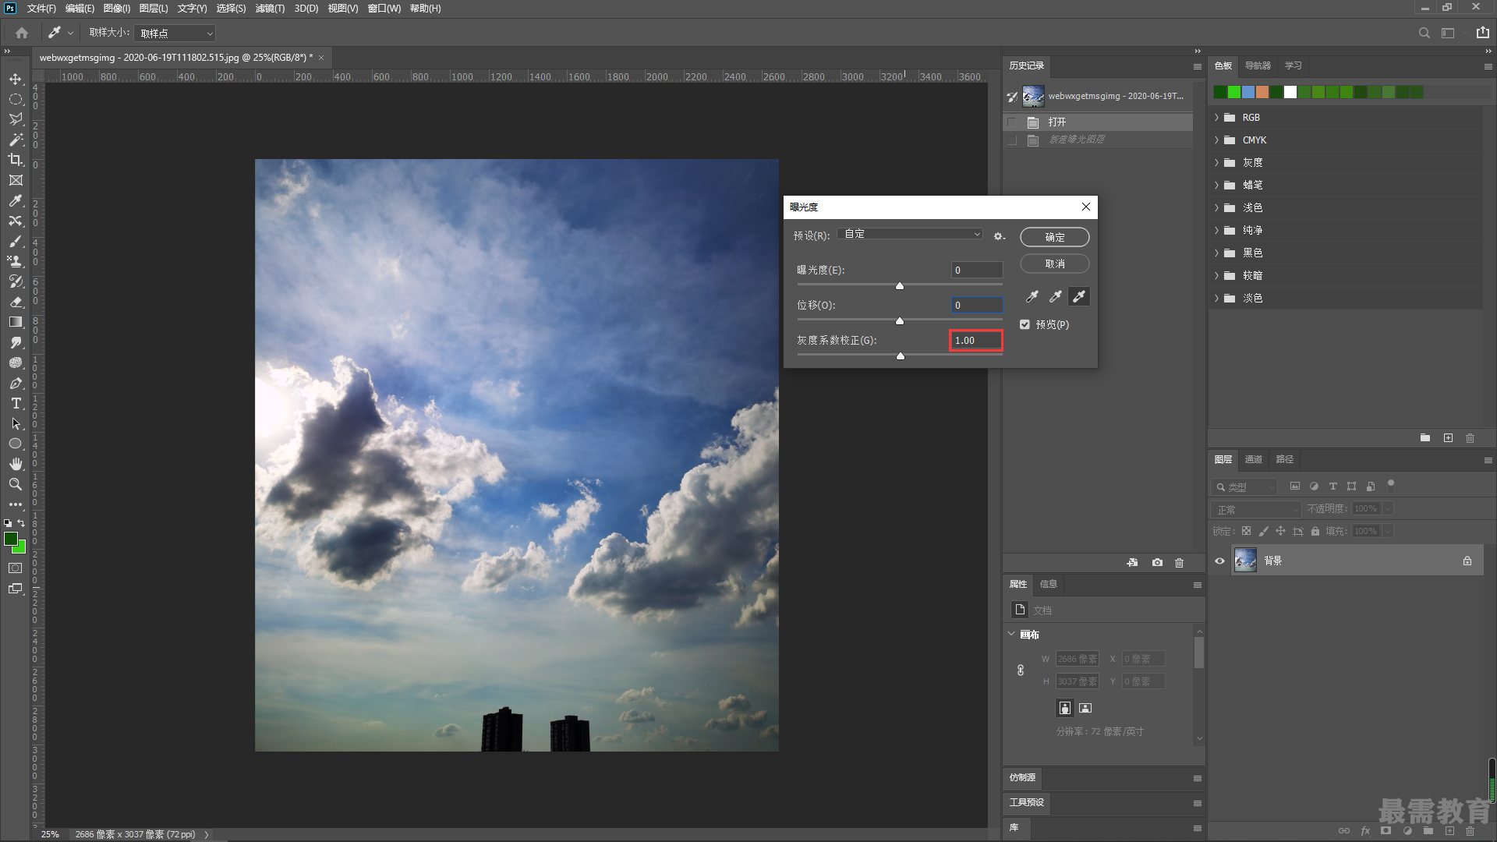This screenshot has height=842, width=1497.
Task: Select the Polygonal Lasso tool
Action: click(16, 119)
